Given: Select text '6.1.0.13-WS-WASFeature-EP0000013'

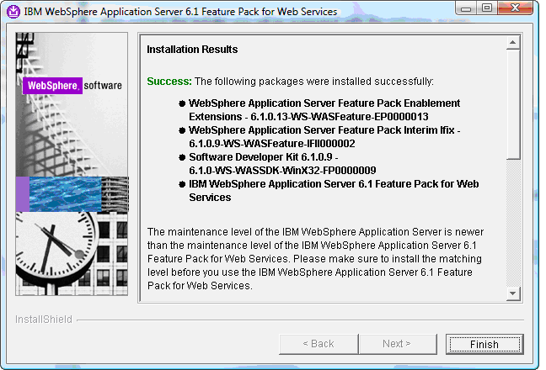Looking at the screenshot, I should pyautogui.click(x=340, y=117).
